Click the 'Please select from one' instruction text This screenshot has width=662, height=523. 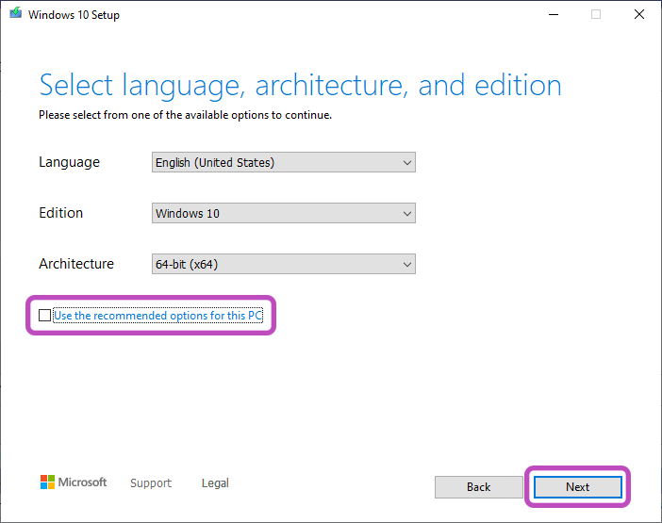(x=185, y=115)
